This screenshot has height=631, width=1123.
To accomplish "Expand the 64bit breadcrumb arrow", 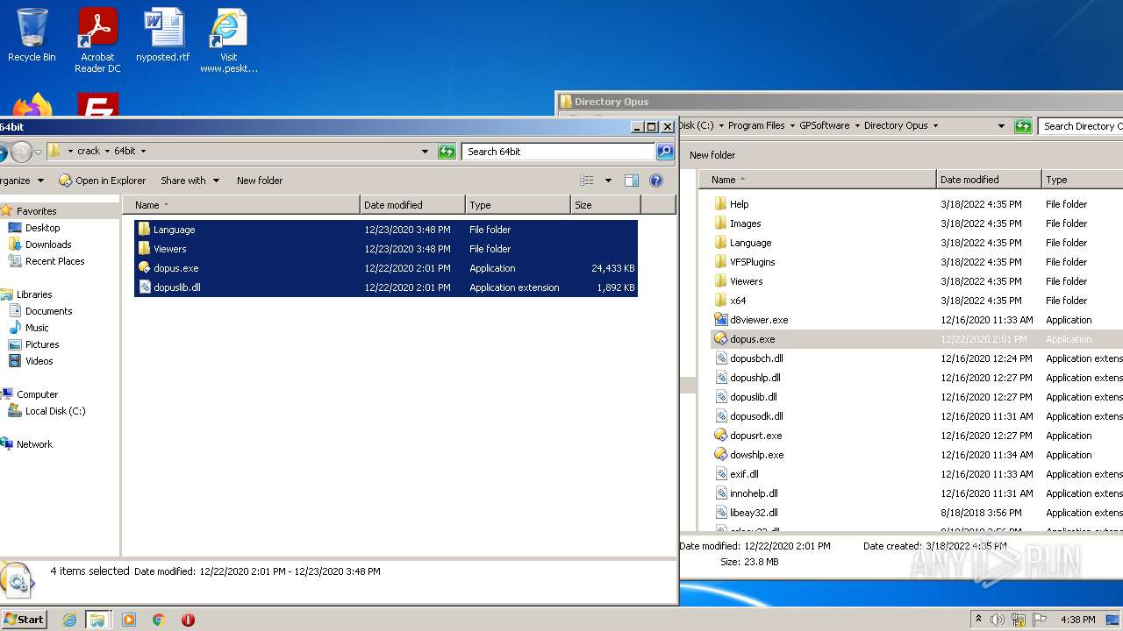I will coord(143,151).
